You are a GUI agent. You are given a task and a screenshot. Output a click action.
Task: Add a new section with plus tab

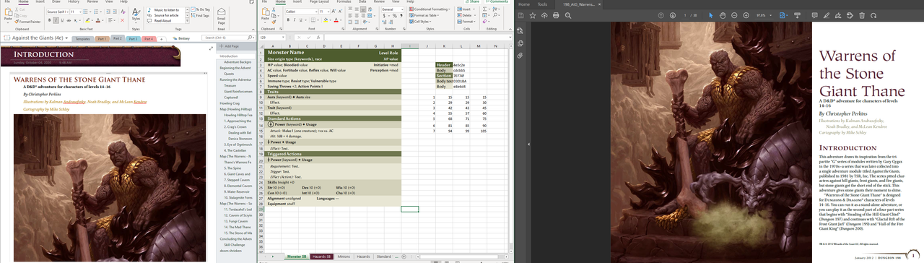pyautogui.click(x=161, y=38)
